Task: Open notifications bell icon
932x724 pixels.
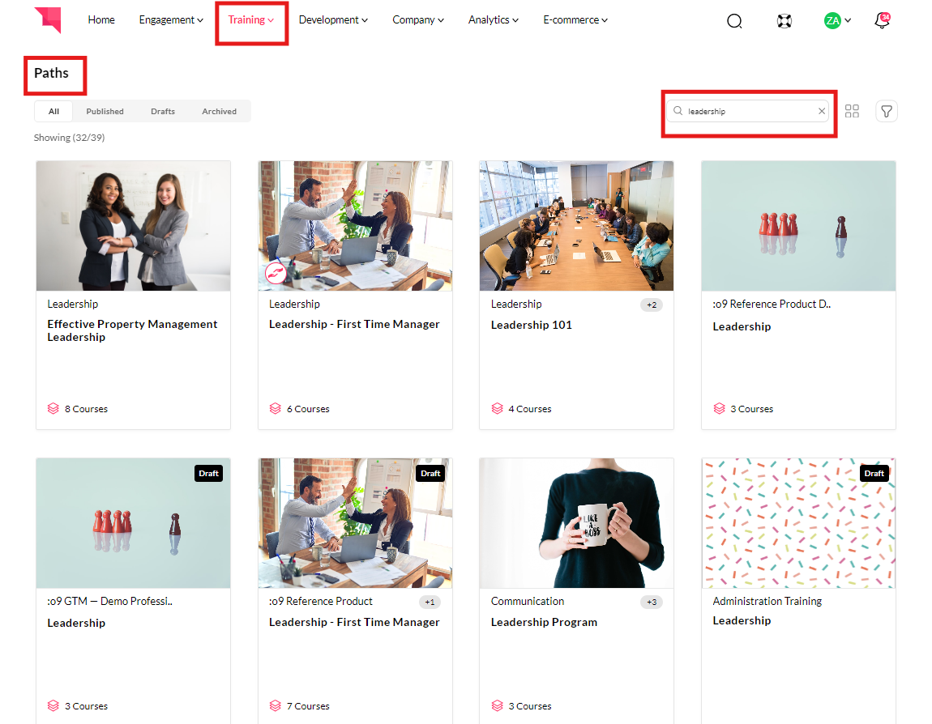Action: [x=882, y=20]
